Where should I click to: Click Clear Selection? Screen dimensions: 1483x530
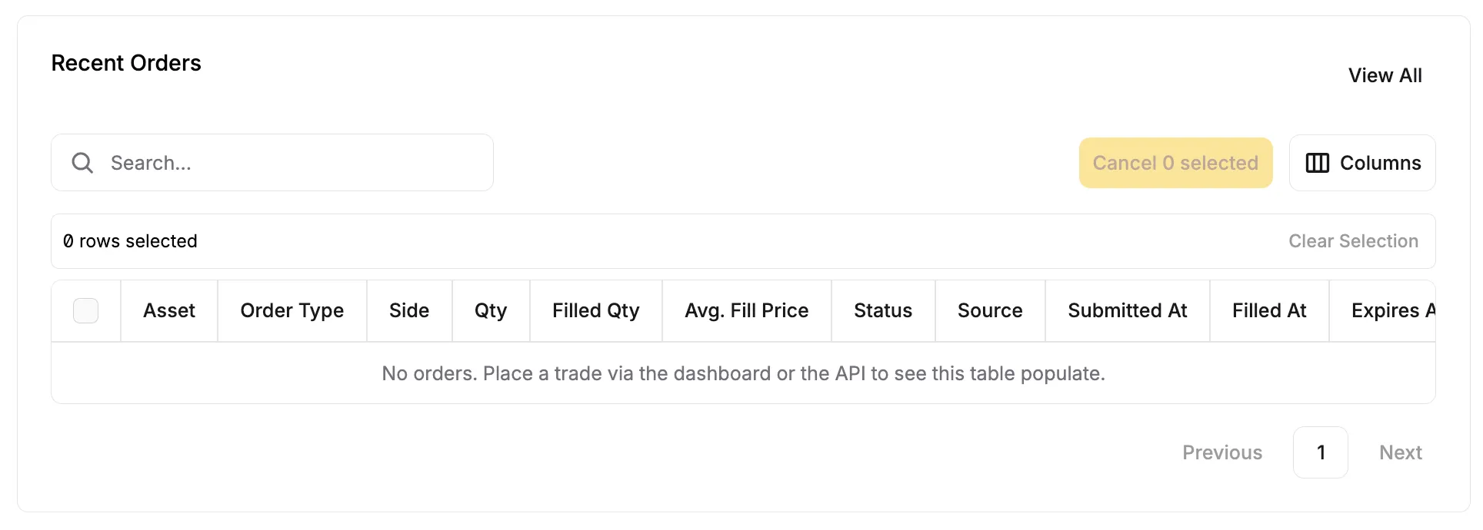tap(1353, 241)
